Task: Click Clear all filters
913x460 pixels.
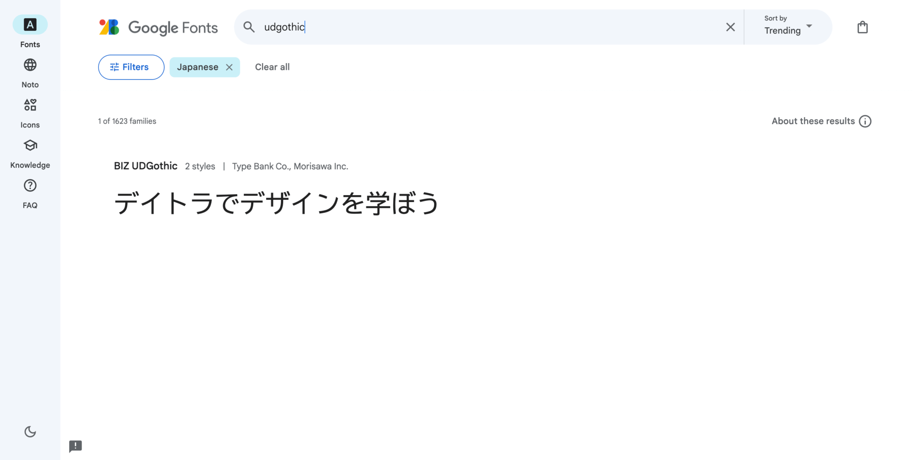Action: [272, 67]
